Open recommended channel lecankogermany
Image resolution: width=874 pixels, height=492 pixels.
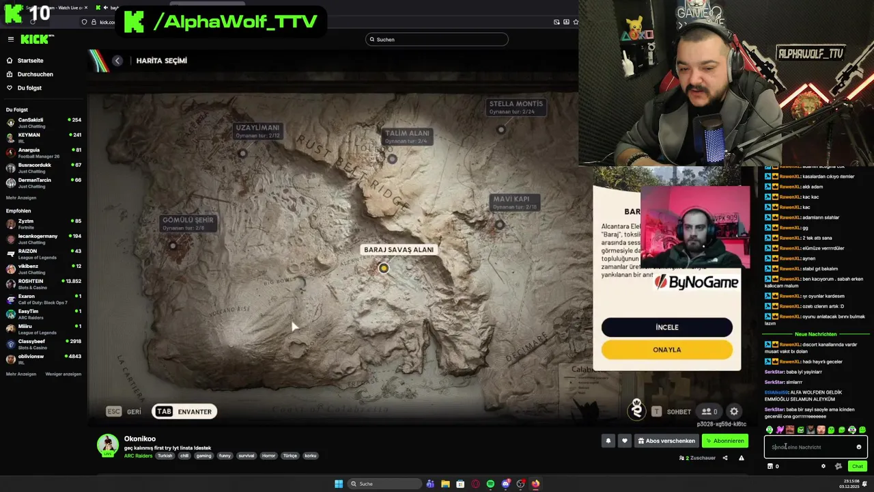click(44, 238)
